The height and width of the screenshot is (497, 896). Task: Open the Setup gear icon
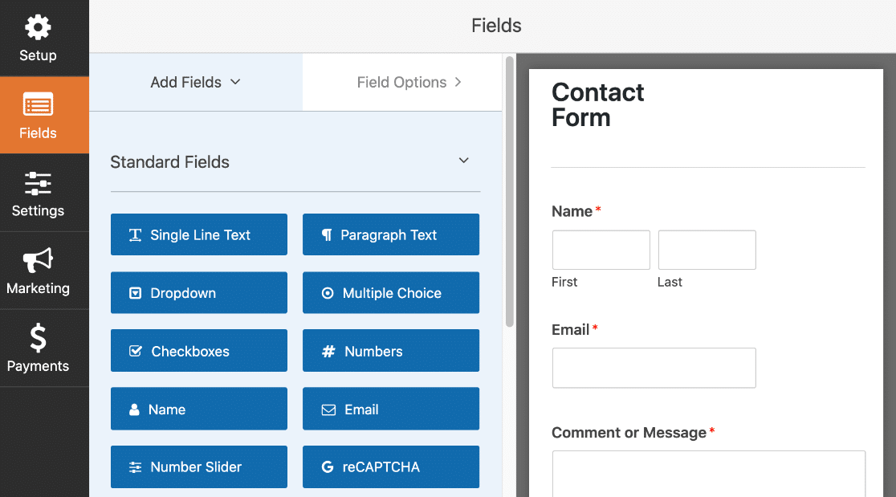[38, 27]
